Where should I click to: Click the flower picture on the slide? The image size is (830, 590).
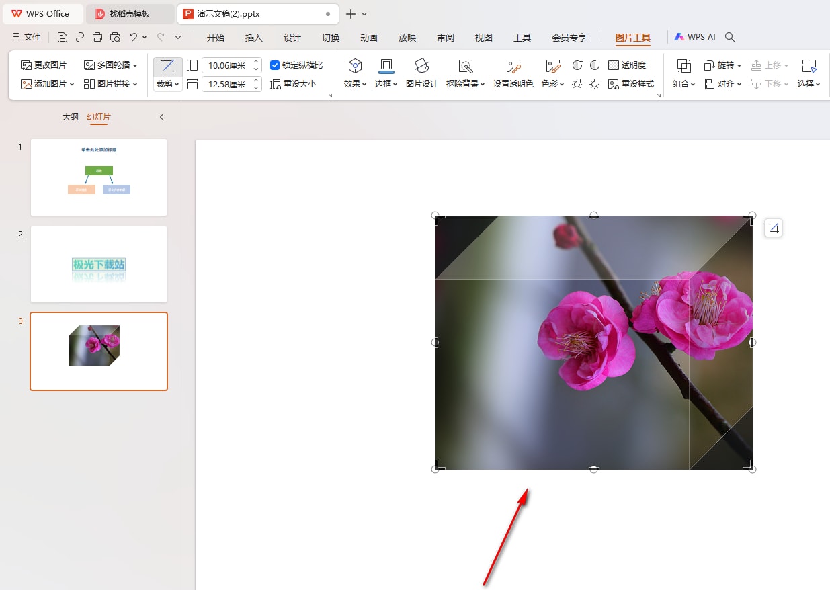pos(594,343)
